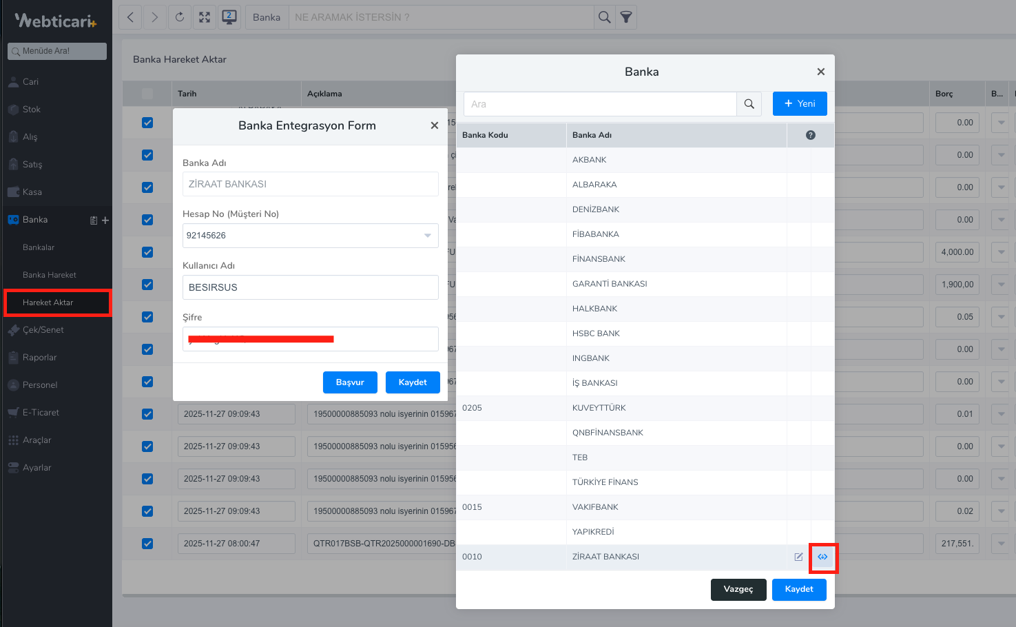Click the monitor icon with badge 2
The image size is (1016, 627).
coord(229,17)
